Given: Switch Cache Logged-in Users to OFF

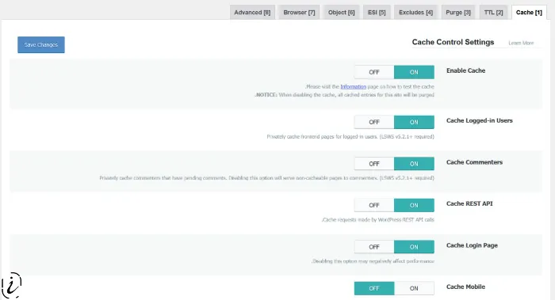Looking at the screenshot, I should coord(374,122).
